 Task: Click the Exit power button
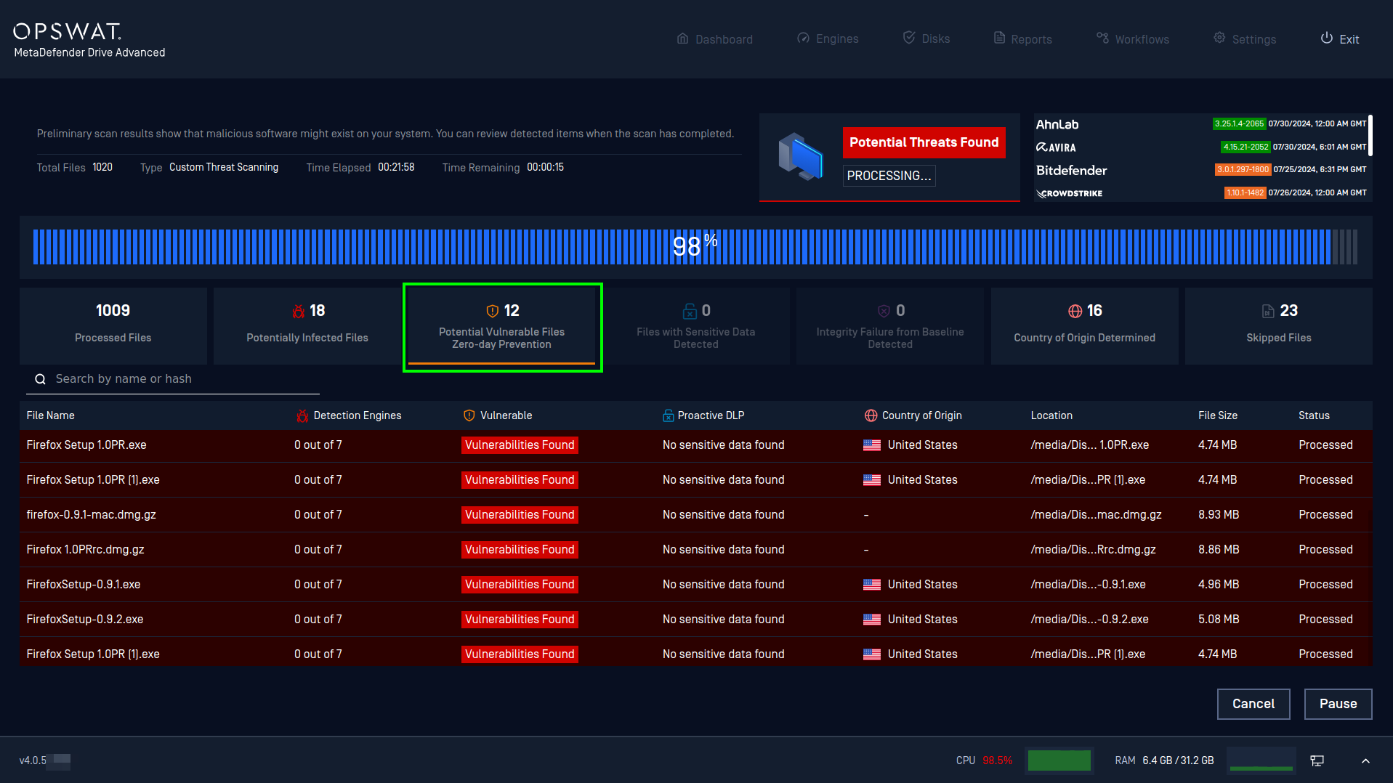click(1339, 39)
